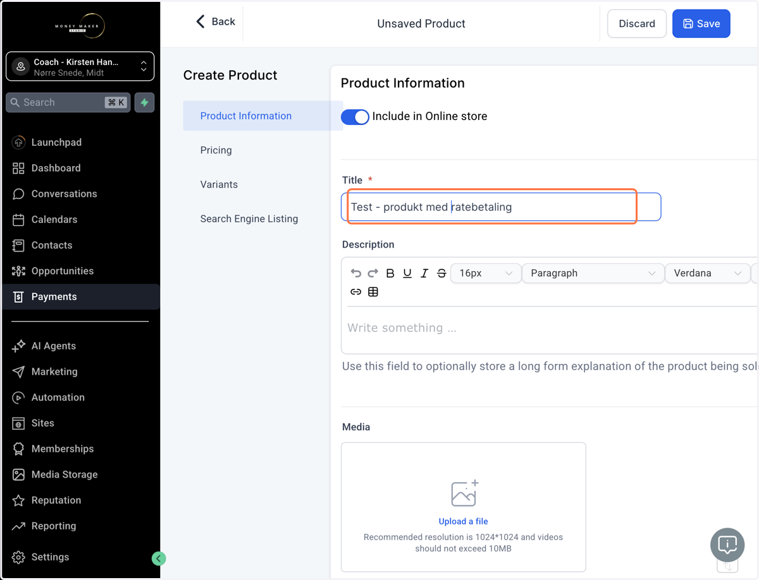Toggle underline formatting in description editor
Screen dimensions: 759x580
[x=407, y=273]
